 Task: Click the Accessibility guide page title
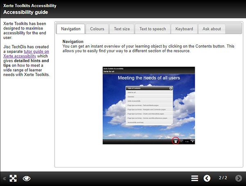25,12
